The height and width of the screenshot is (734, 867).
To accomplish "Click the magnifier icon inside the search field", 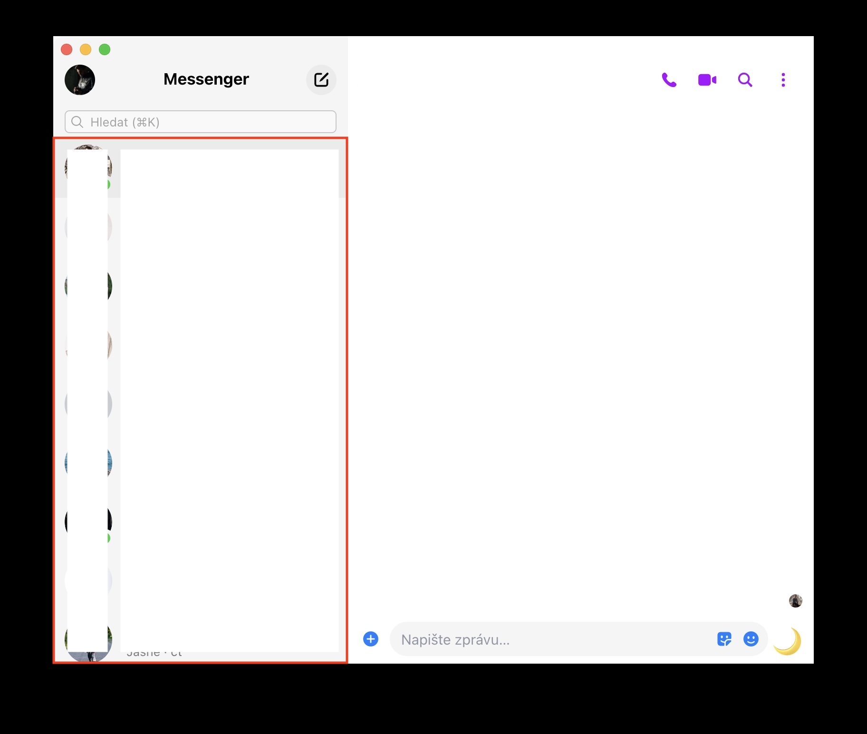I will (77, 122).
